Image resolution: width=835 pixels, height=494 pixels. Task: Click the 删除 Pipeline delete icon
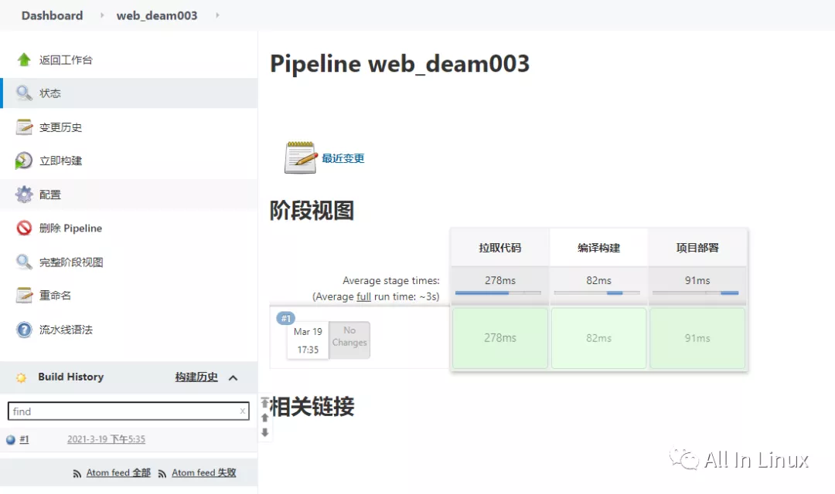tap(23, 228)
